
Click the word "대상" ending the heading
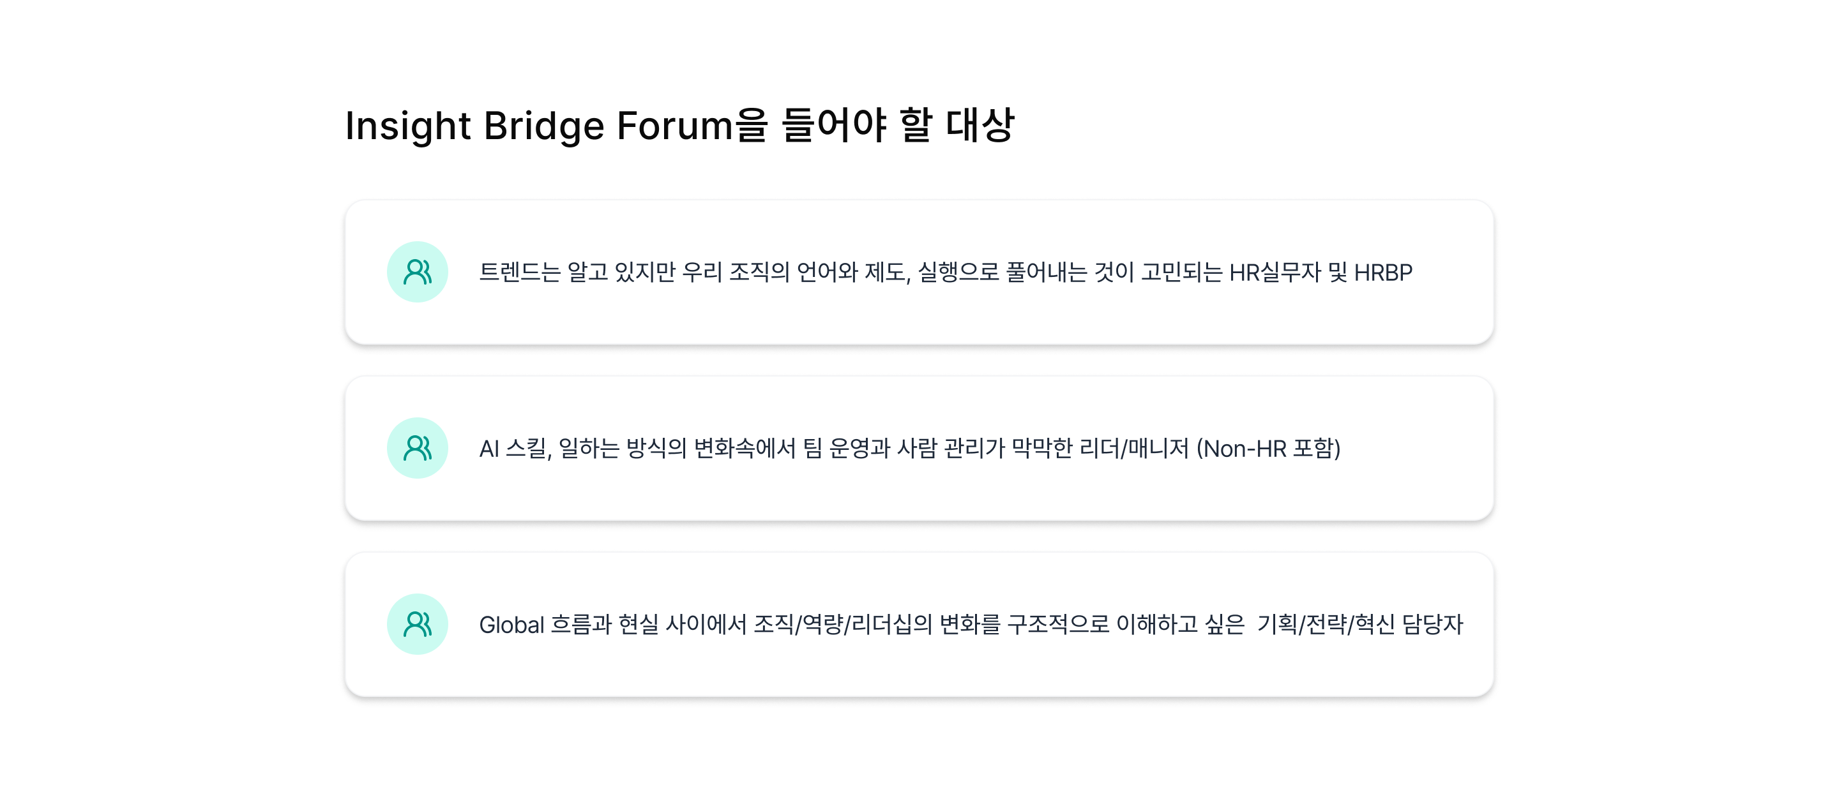[x=980, y=126]
